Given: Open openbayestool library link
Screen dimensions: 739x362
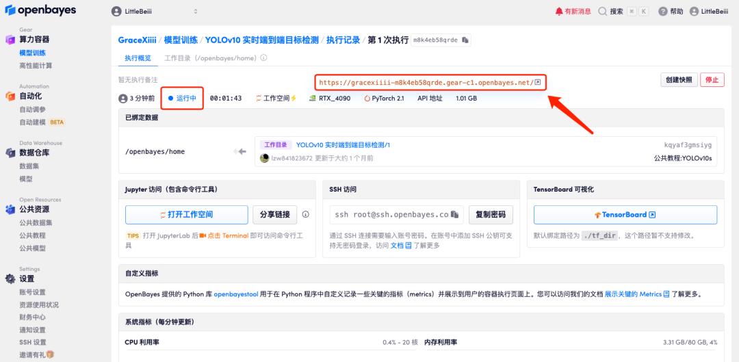Looking at the screenshot, I should (x=236, y=294).
